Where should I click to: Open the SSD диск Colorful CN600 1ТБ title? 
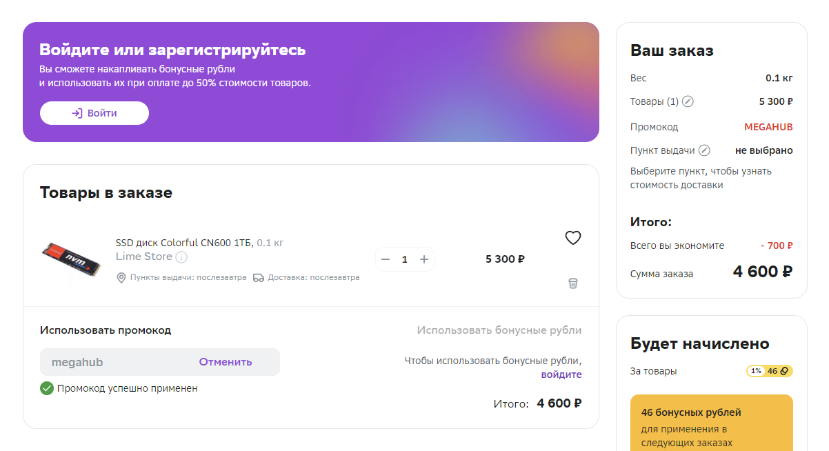183,243
